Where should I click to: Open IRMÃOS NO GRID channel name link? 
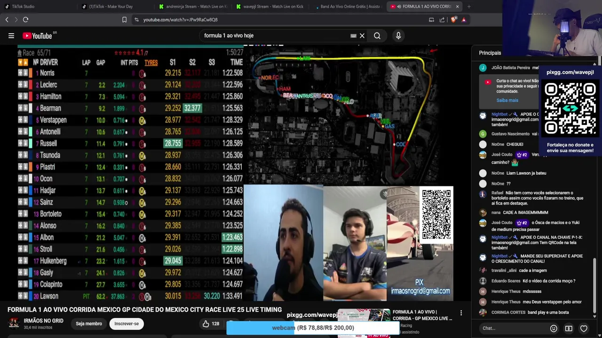tap(44, 321)
